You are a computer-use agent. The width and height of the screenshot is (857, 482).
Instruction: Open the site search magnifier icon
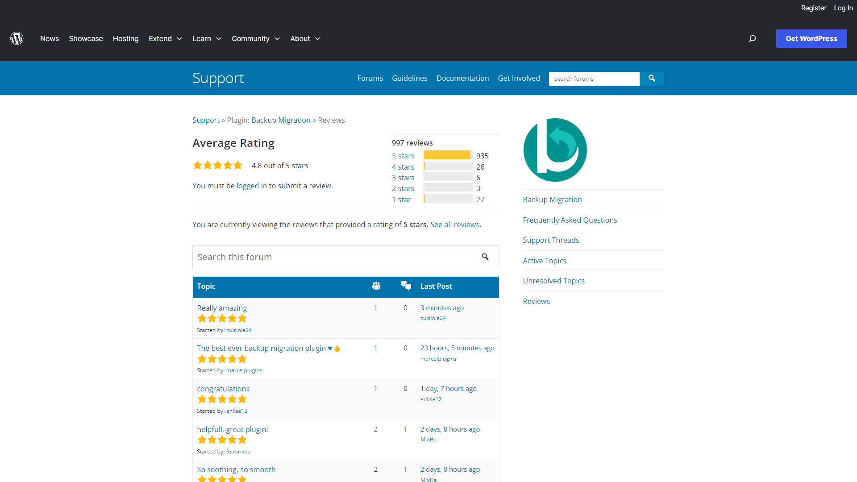pos(752,39)
